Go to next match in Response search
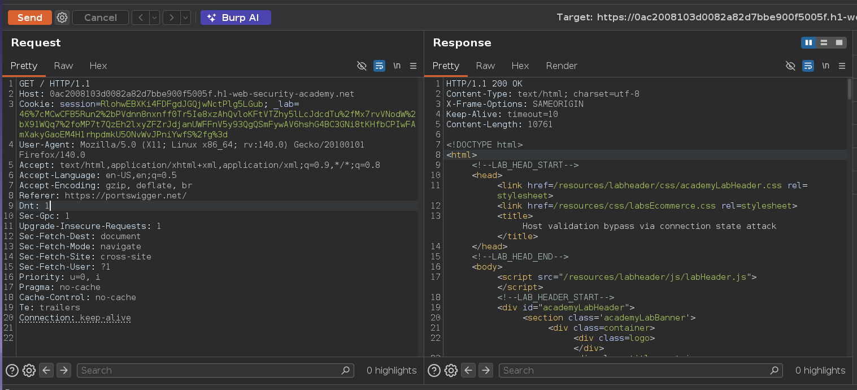 486,370
